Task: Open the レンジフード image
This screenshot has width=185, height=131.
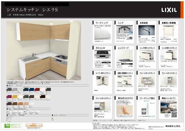Action: (125, 56)
